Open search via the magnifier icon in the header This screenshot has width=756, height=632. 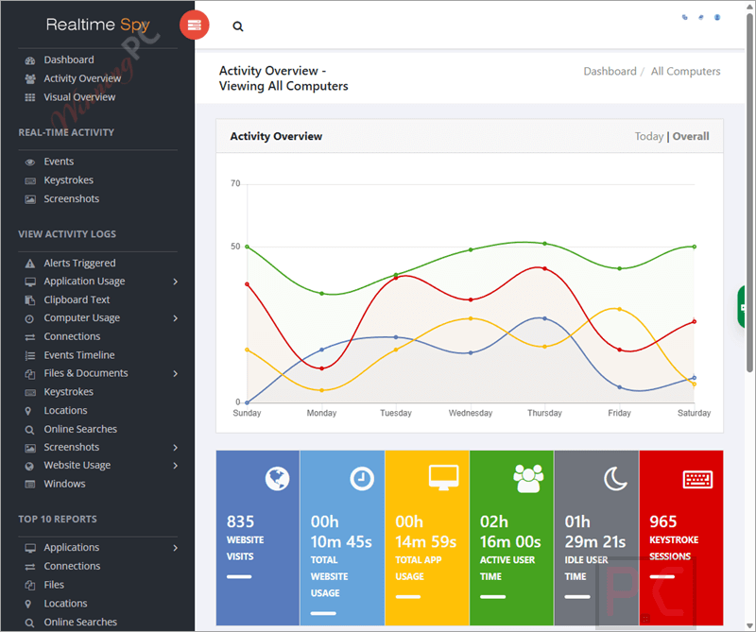238,26
